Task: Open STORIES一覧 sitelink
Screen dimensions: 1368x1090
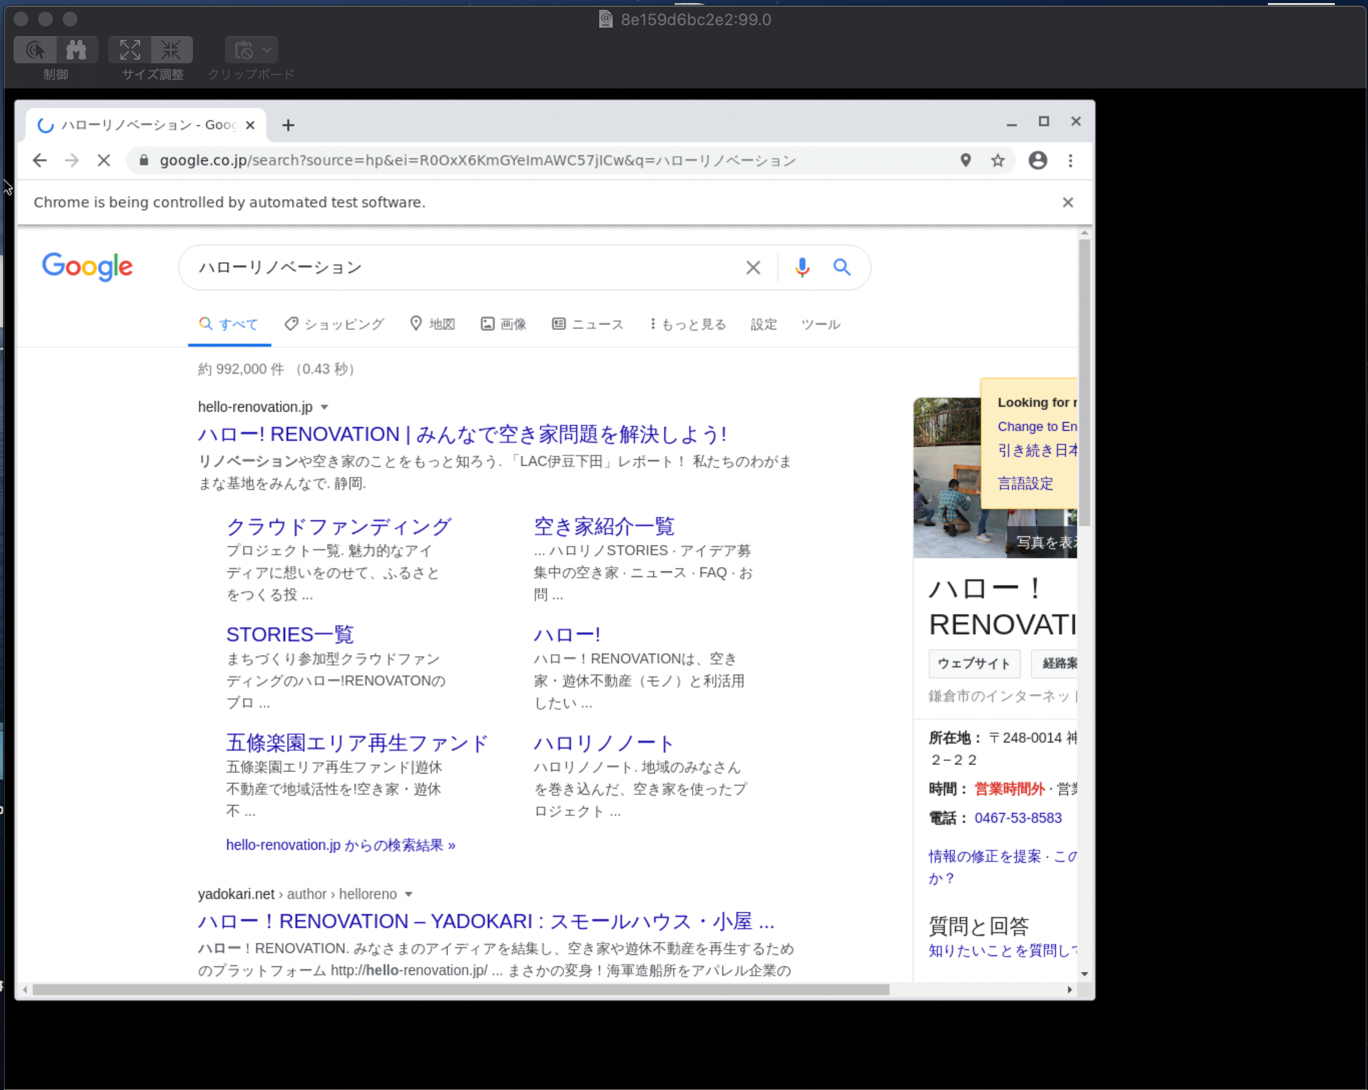Action: click(290, 634)
